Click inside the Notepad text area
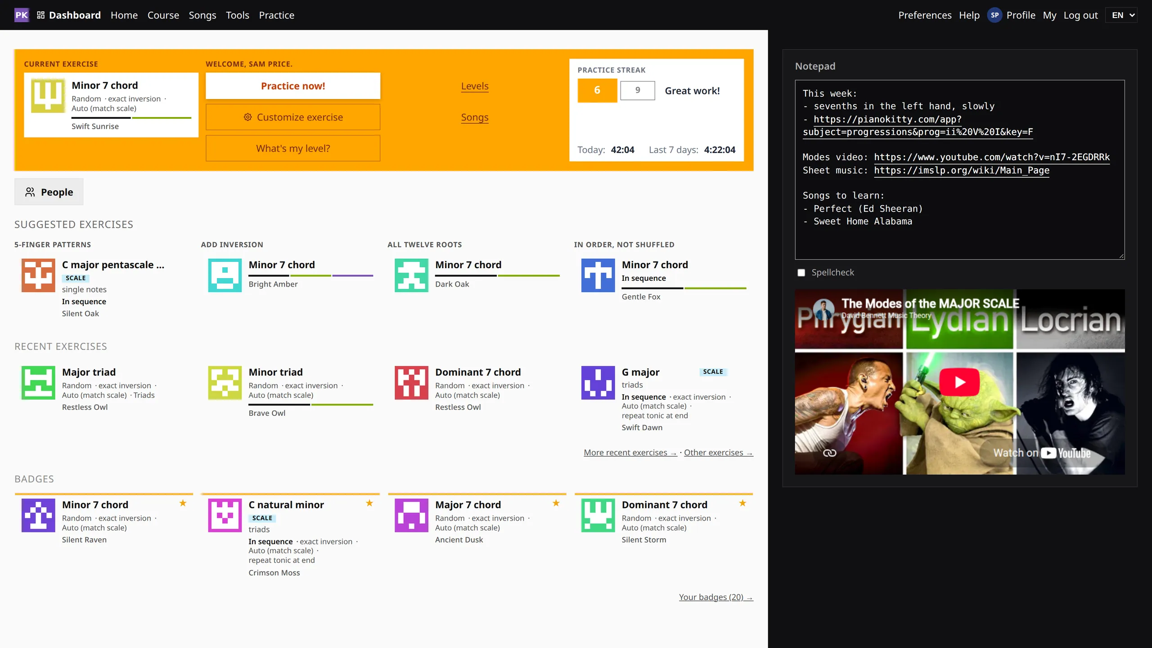Viewport: 1152px width, 648px height. [x=959, y=170]
